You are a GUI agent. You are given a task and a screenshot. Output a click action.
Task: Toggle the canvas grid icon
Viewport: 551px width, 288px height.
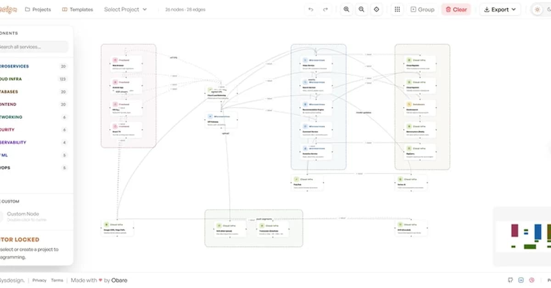pyautogui.click(x=397, y=9)
